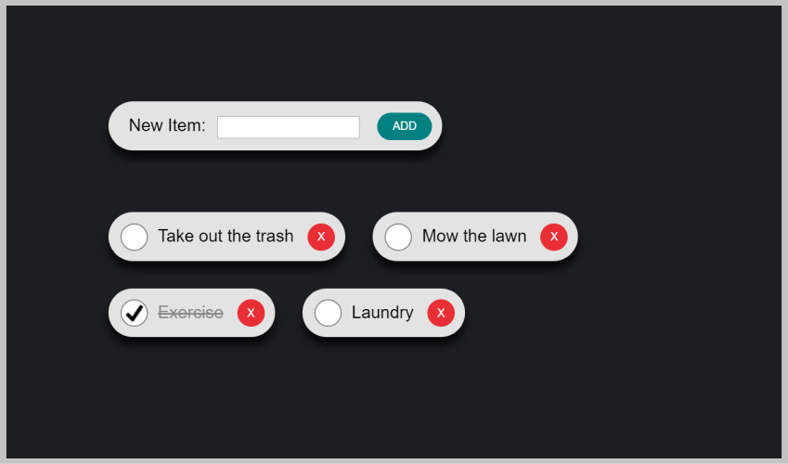Click the "Take out the trash" text
This screenshot has width=788, height=464.
pos(226,237)
